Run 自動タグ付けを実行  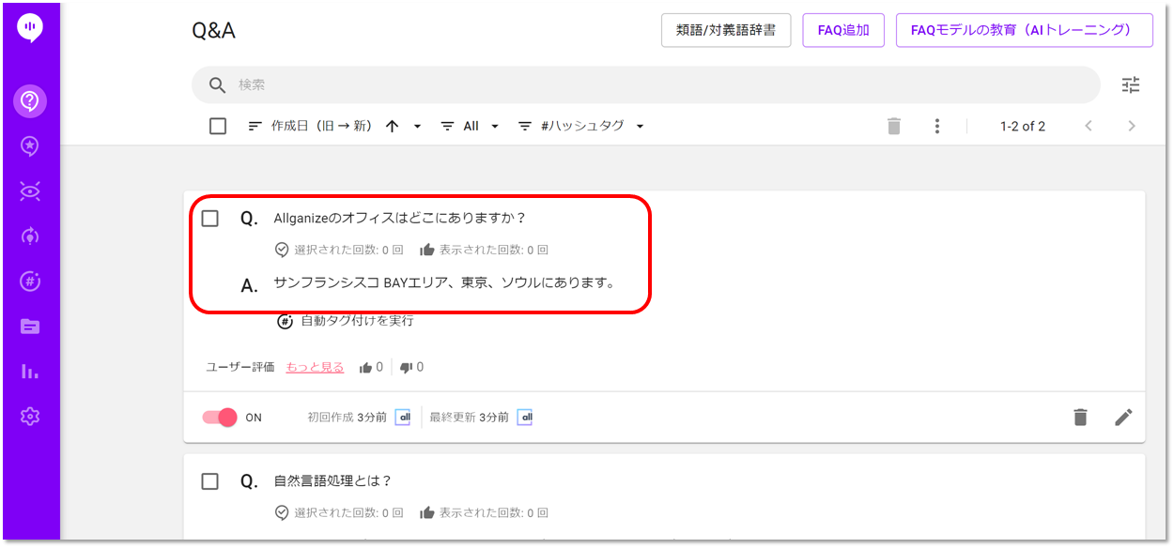tap(357, 321)
